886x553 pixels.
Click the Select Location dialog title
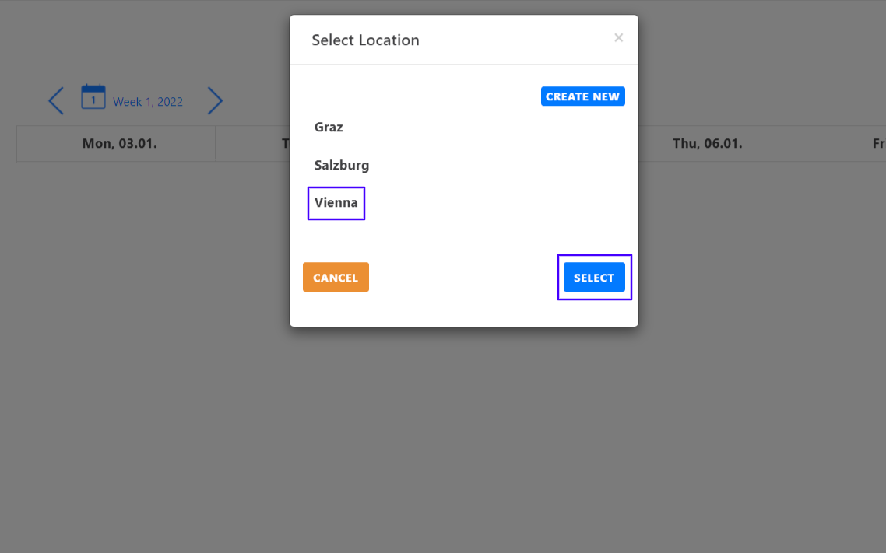[x=365, y=40]
